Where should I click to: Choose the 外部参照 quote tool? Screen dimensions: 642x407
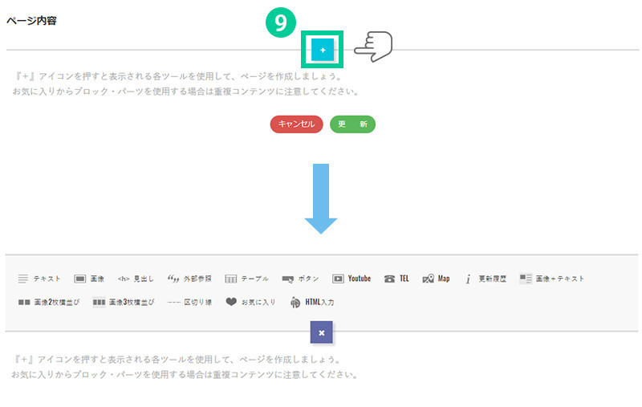[190, 279]
